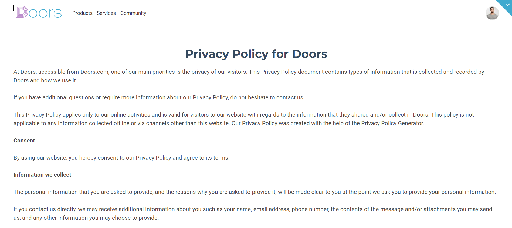Image resolution: width=512 pixels, height=228 pixels.
Task: Click the 'Information we collect' heading
Action: [x=42, y=175]
